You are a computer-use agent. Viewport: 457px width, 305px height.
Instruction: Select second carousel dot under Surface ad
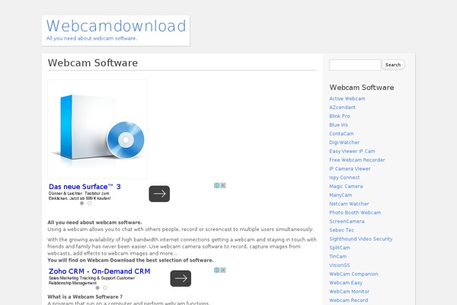point(89,203)
